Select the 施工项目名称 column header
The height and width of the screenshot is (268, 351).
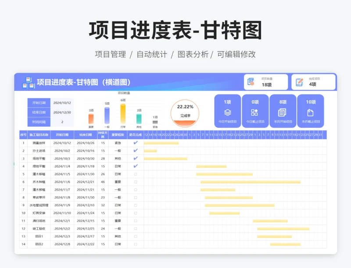39,135
